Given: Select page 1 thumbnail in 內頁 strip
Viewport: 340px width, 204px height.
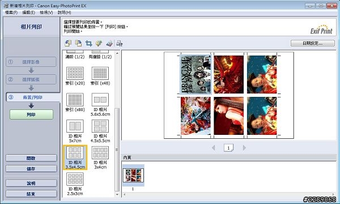Looking at the screenshot, I should pyautogui.click(x=133, y=175).
